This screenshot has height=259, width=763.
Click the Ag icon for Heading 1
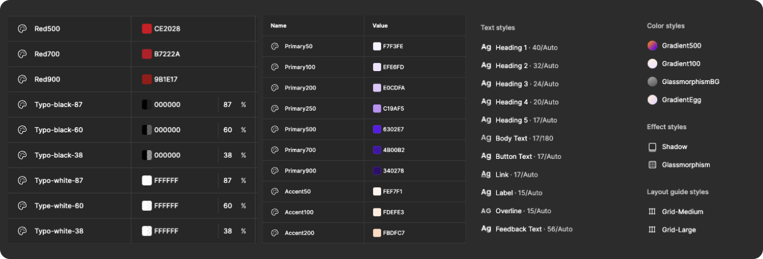(486, 48)
